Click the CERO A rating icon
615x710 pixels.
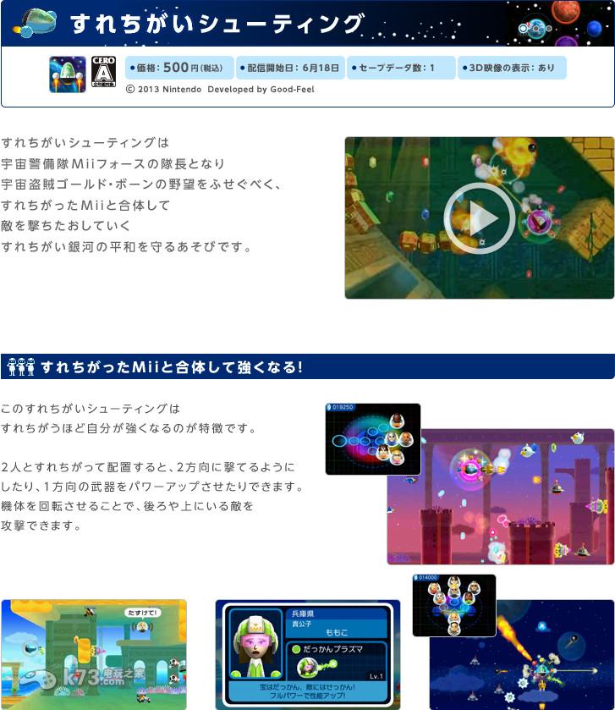point(103,74)
